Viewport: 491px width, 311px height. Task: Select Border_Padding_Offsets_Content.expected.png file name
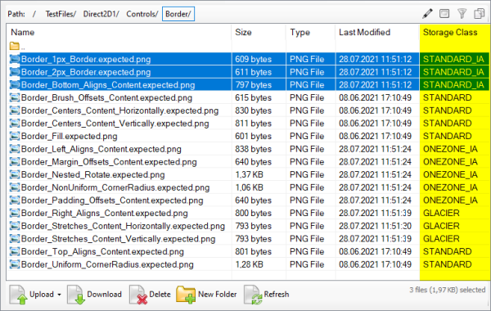tap(112, 201)
